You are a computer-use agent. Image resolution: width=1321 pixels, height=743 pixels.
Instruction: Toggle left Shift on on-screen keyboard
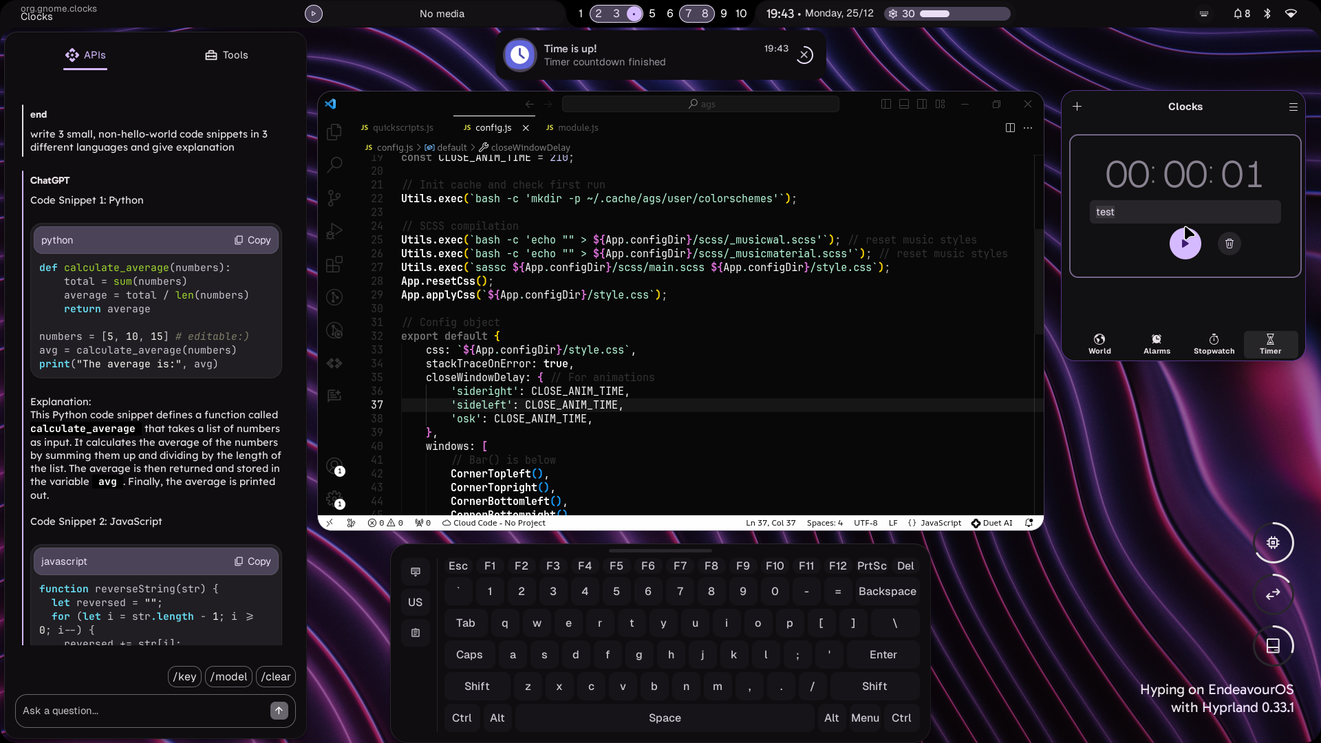477,687
